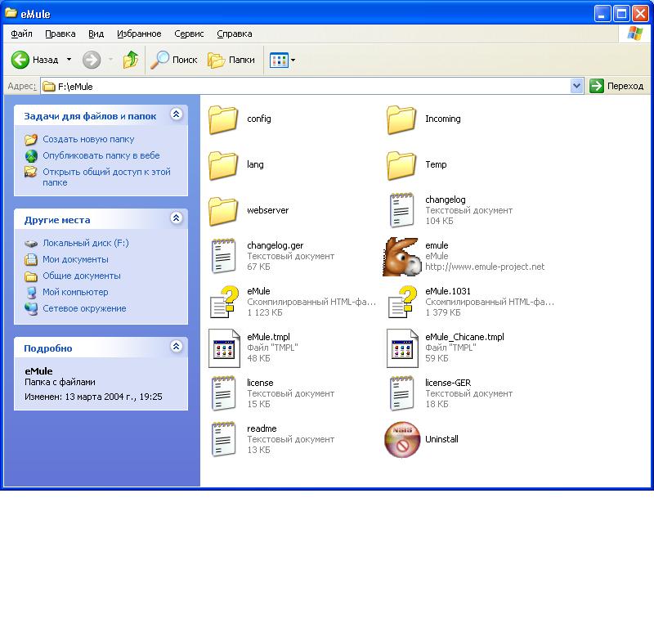Image resolution: width=654 pixels, height=628 pixels.
Task: Toggle the Папки folders pane
Action: point(231,60)
